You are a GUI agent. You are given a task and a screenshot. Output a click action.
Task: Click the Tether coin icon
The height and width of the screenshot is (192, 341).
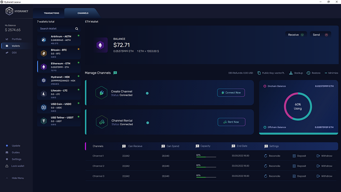(x=44, y=121)
